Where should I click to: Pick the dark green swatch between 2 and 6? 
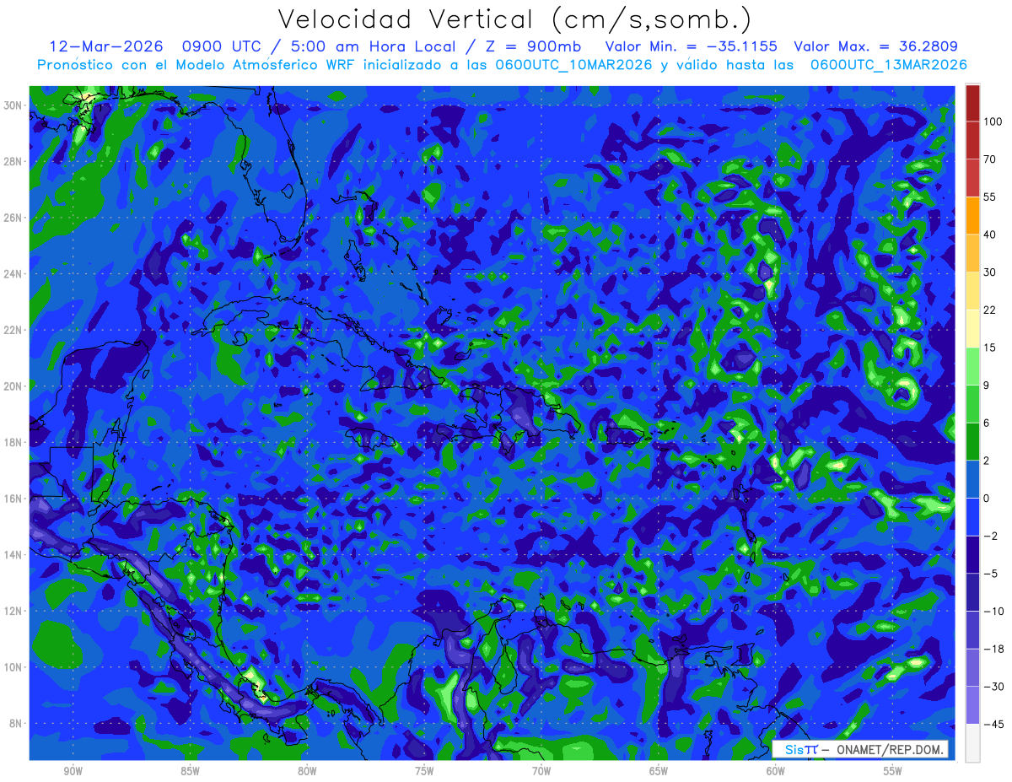tap(972, 441)
